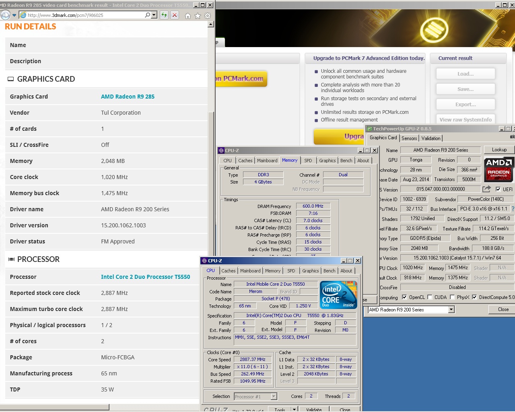
Task: Open the browser Home icon
Action: 187,16
